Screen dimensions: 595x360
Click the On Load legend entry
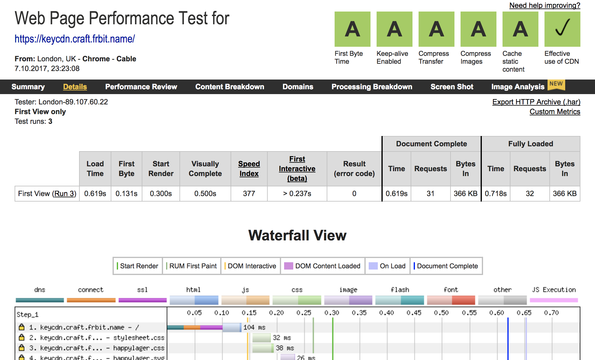point(387,266)
